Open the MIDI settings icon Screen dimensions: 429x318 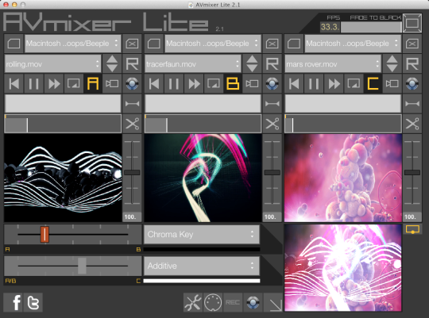pos(213,302)
